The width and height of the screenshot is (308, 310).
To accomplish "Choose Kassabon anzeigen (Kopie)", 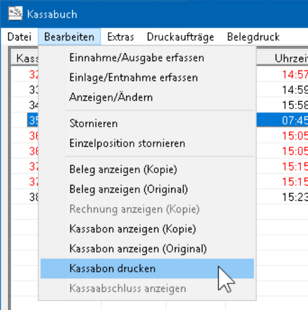I will [147, 229].
